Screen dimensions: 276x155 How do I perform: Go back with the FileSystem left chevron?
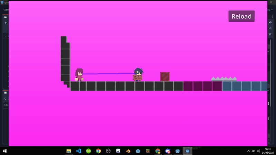pyautogui.click(x=5, y=99)
